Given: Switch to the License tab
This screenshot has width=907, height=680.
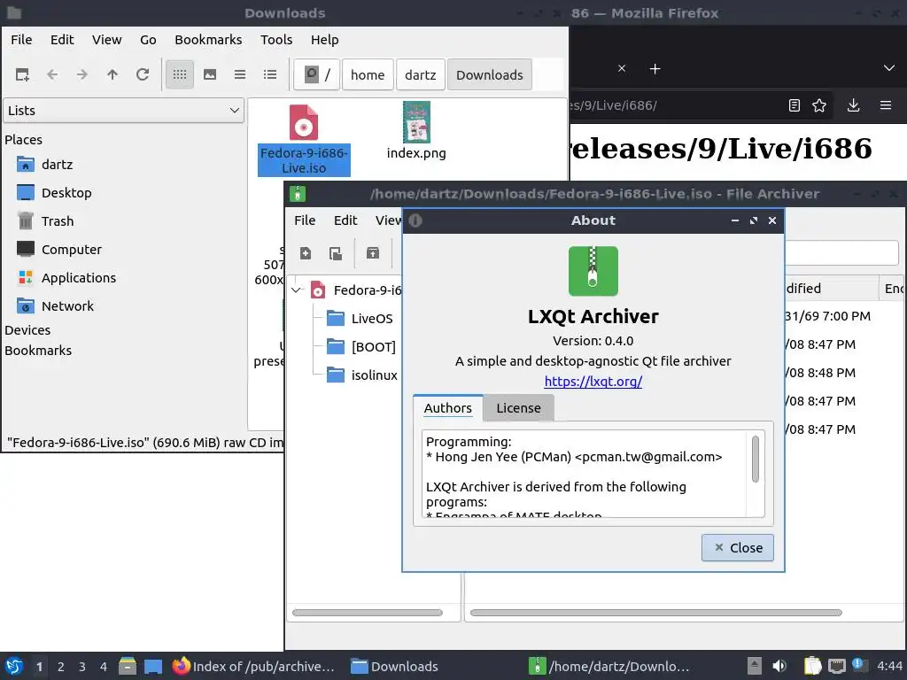Looking at the screenshot, I should pos(518,407).
